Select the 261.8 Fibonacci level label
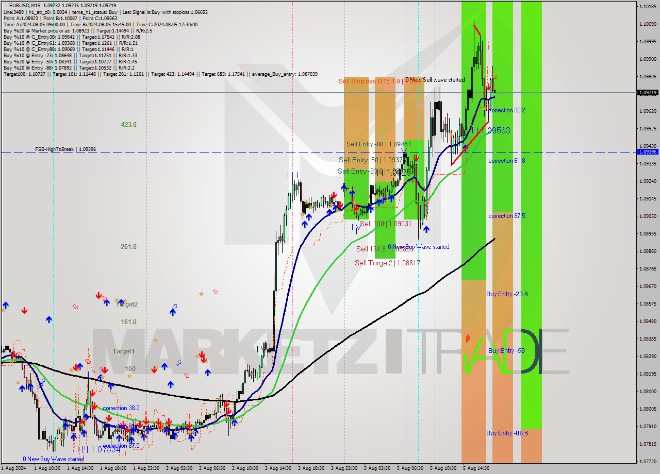The height and width of the screenshot is (474, 660). [128, 247]
